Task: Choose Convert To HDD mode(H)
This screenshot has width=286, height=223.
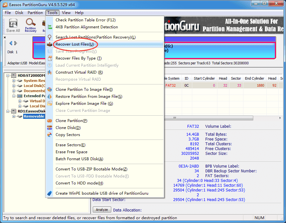Action: [x=105, y=183]
